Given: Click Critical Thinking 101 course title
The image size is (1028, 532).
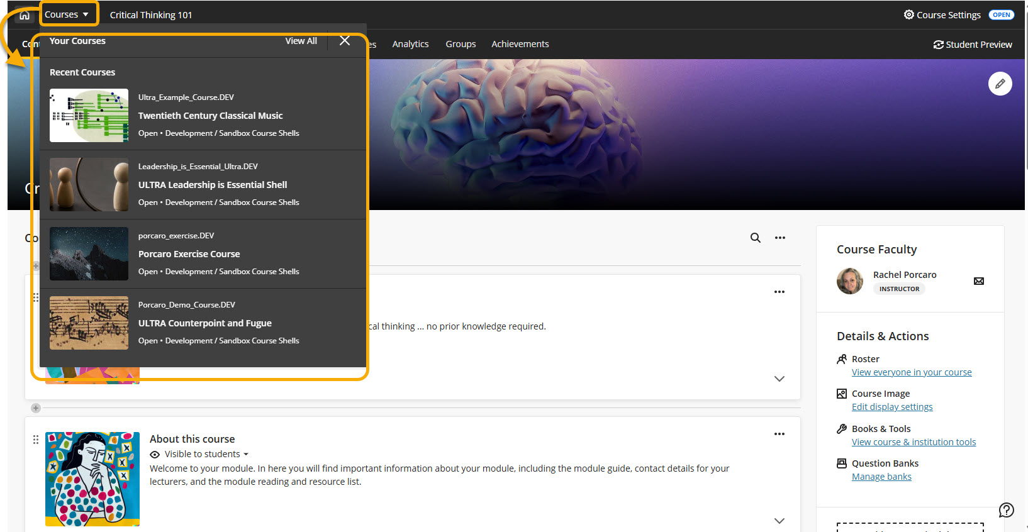Looking at the screenshot, I should [x=151, y=15].
